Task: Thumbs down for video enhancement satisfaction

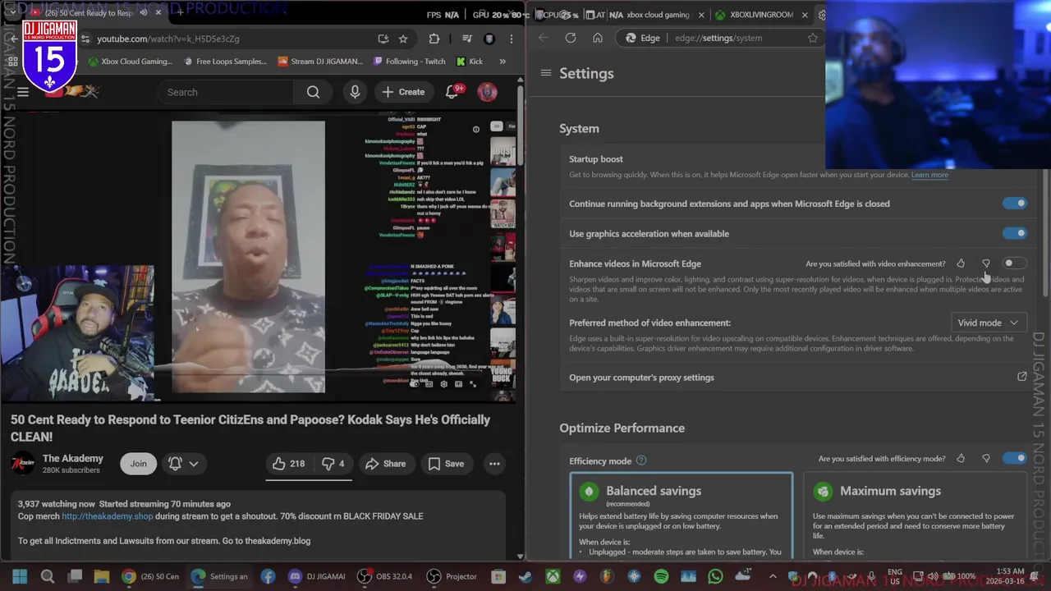Action: pos(986,263)
